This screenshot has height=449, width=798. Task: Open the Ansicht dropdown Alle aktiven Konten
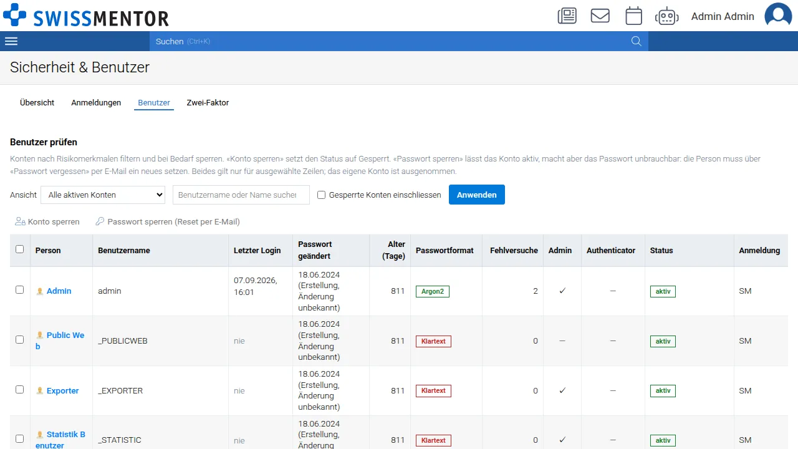pos(103,195)
